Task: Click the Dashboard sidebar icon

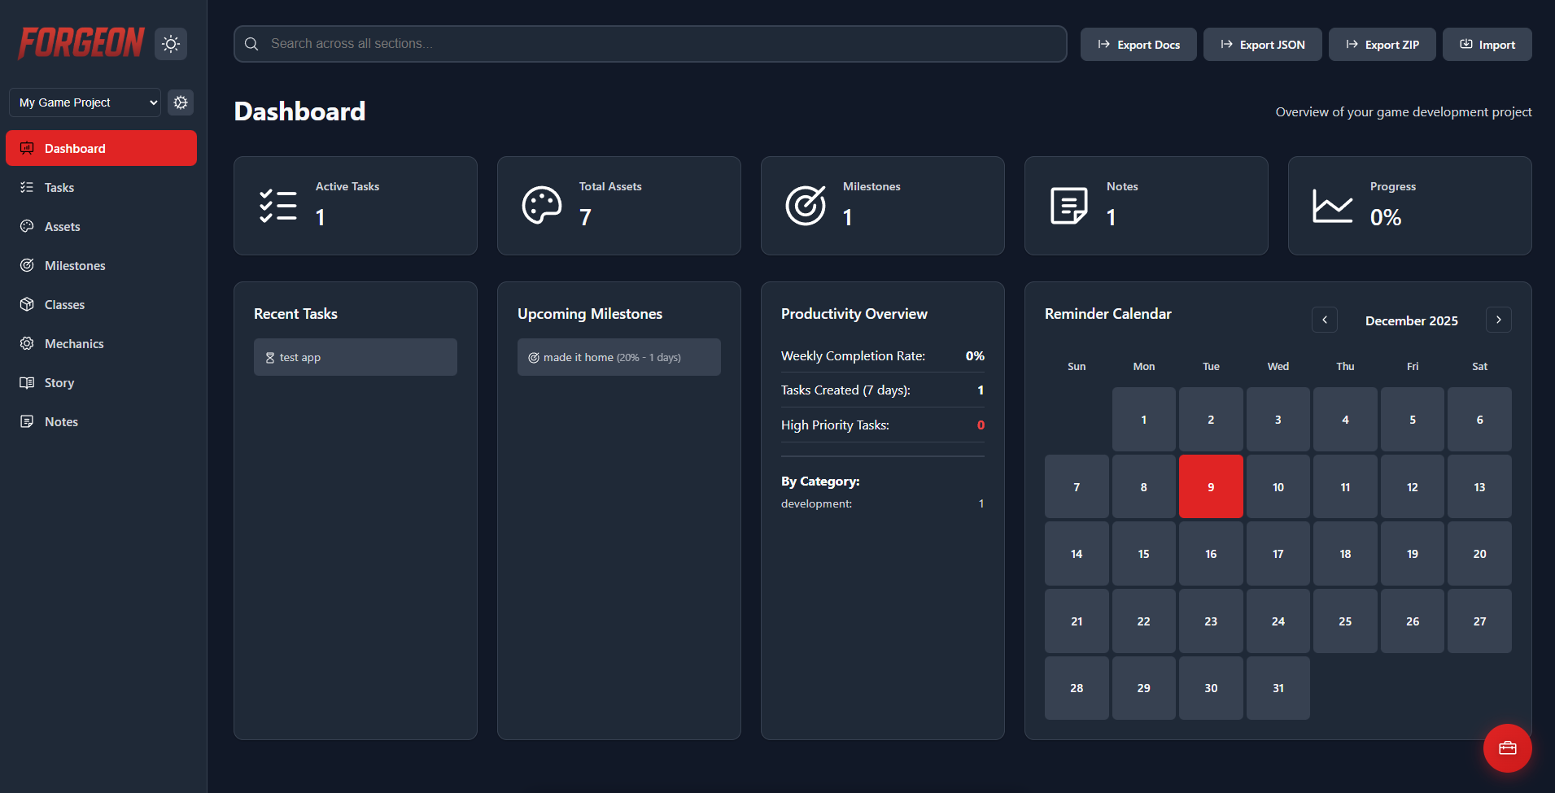Action: pyautogui.click(x=27, y=148)
